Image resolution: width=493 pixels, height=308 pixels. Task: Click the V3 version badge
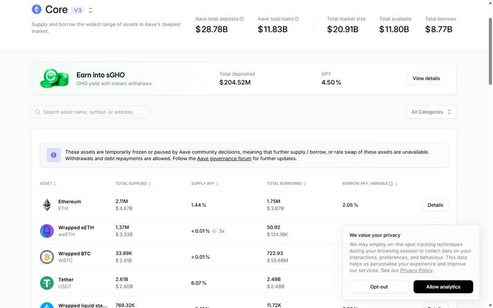pyautogui.click(x=78, y=10)
